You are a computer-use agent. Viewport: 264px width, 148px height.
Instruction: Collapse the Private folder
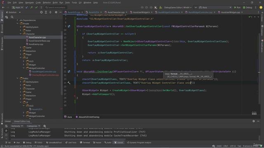pyautogui.click(x=17, y=24)
